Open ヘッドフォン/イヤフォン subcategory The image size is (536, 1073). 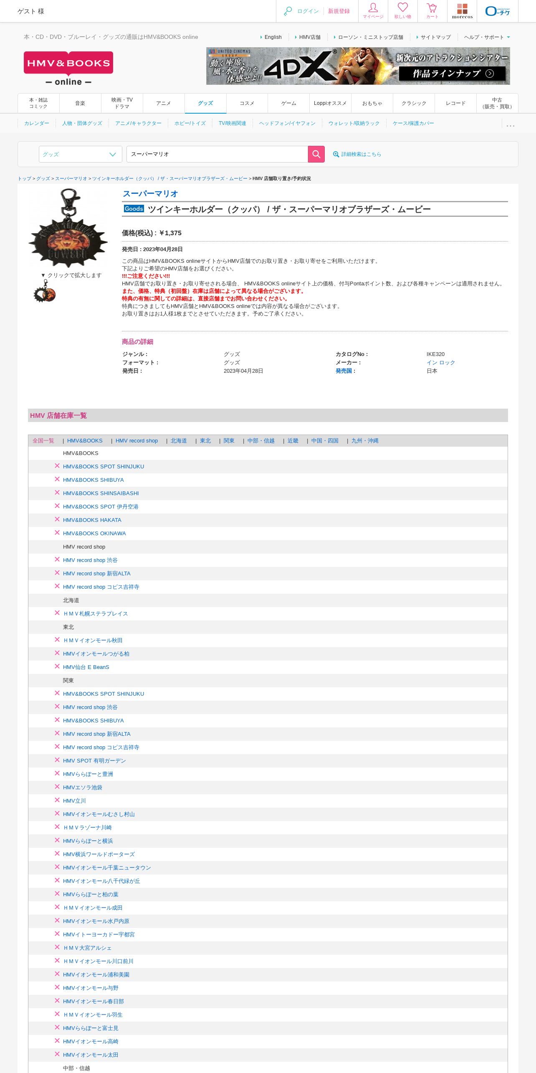coord(287,123)
